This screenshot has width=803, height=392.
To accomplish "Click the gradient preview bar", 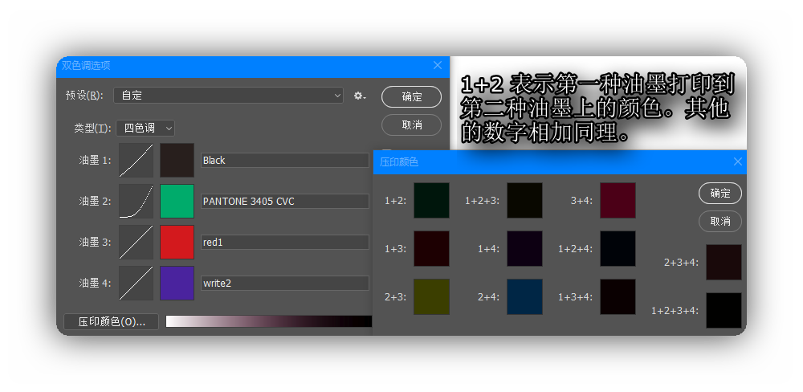I will tap(269, 321).
